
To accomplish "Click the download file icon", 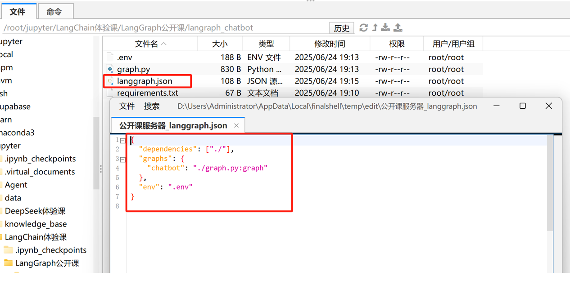I will [385, 28].
